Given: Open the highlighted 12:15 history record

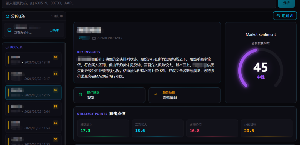Looking at the screenshot, I should (x=33, y=92).
